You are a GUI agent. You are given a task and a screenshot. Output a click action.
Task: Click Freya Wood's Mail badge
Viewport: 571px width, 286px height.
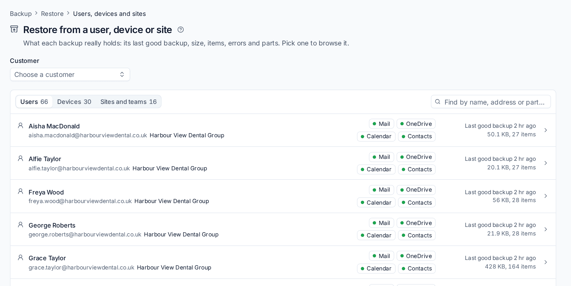pos(381,190)
